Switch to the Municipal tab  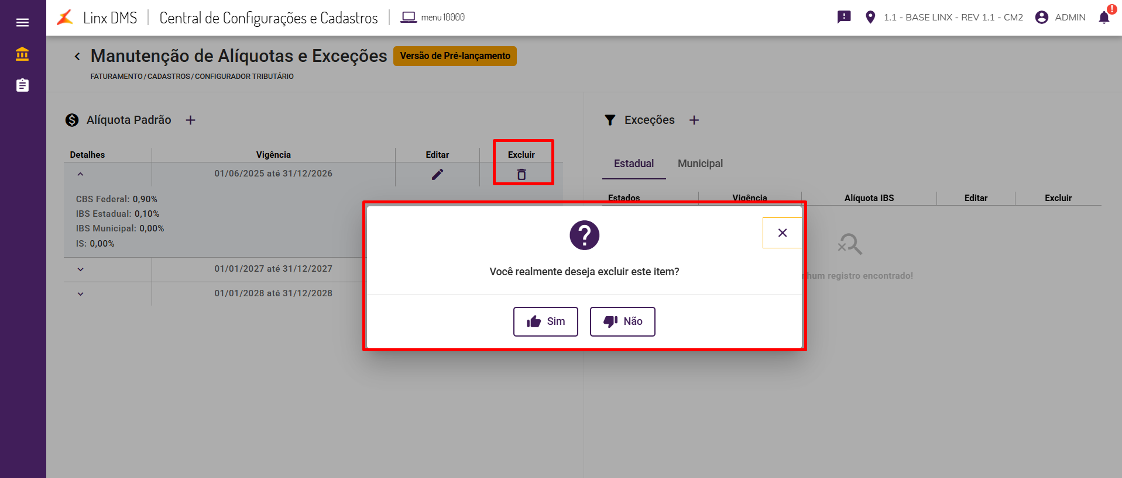click(700, 164)
